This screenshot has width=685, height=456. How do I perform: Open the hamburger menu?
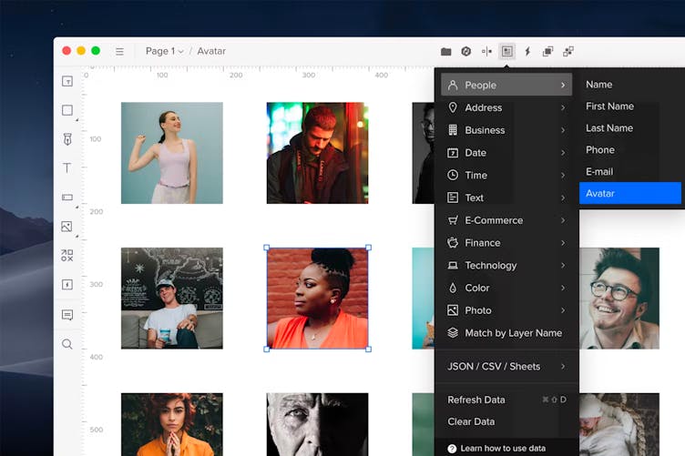tap(119, 52)
